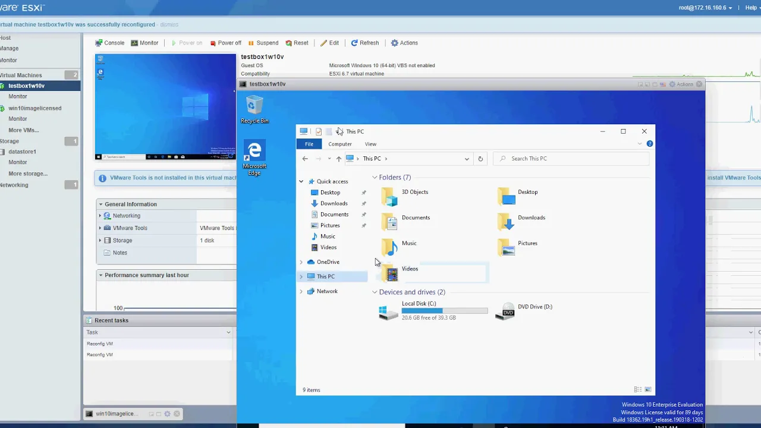Select Pictures under Quick access
761x428 pixels.
pyautogui.click(x=330, y=225)
